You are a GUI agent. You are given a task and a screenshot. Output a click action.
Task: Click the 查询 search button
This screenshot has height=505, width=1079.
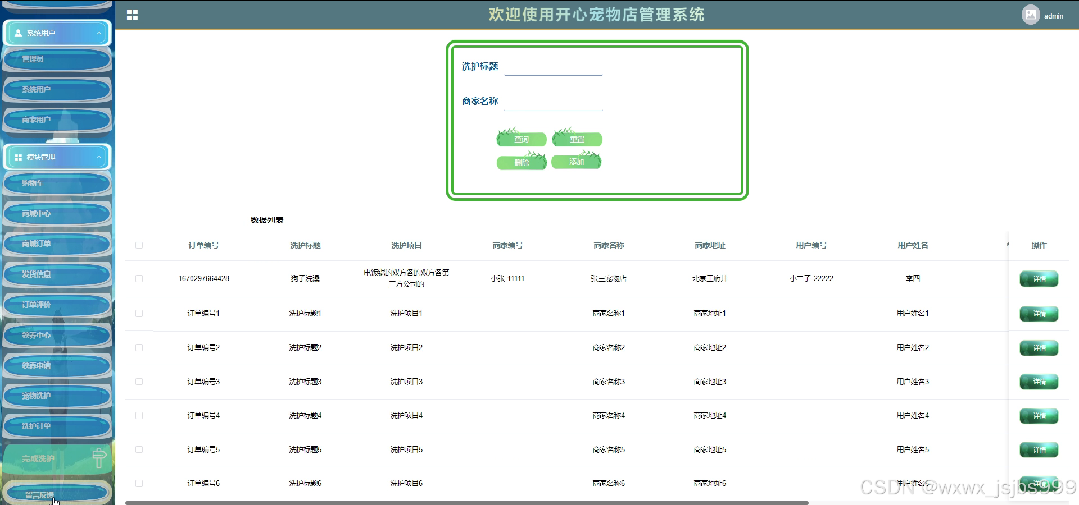click(x=522, y=139)
